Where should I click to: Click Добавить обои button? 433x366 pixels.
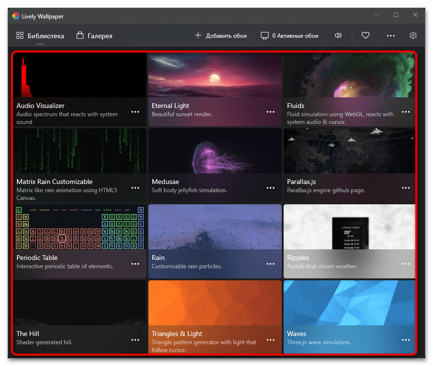tap(221, 35)
